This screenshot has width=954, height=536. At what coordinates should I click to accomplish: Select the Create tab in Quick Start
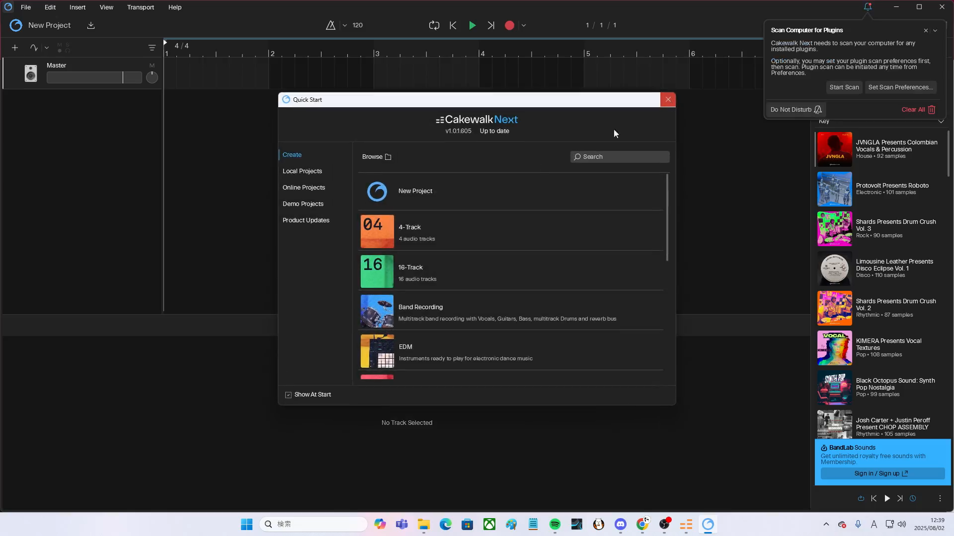[x=292, y=155]
